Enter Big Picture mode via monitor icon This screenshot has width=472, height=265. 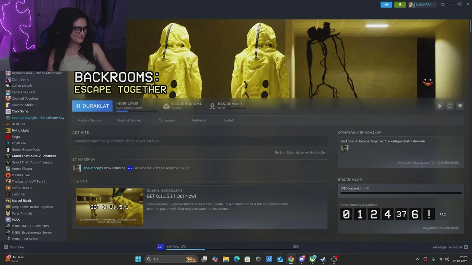click(x=443, y=5)
